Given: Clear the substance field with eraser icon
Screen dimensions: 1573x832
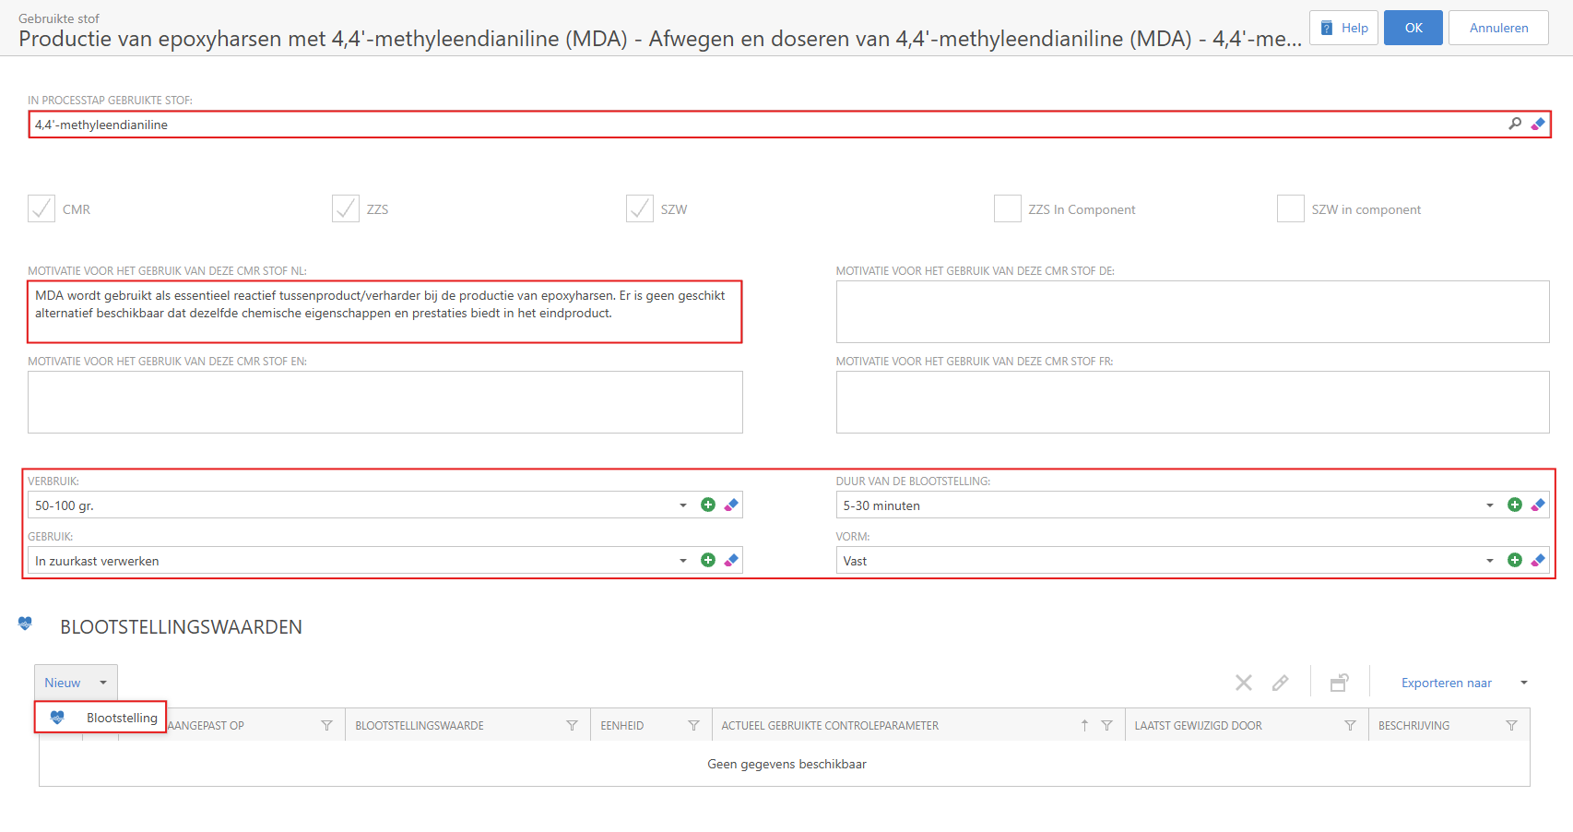Looking at the screenshot, I should [1537, 124].
